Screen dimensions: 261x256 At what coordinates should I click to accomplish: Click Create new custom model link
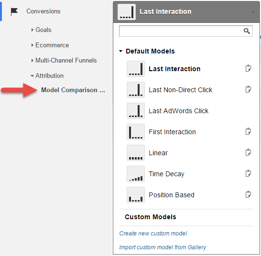tap(153, 234)
